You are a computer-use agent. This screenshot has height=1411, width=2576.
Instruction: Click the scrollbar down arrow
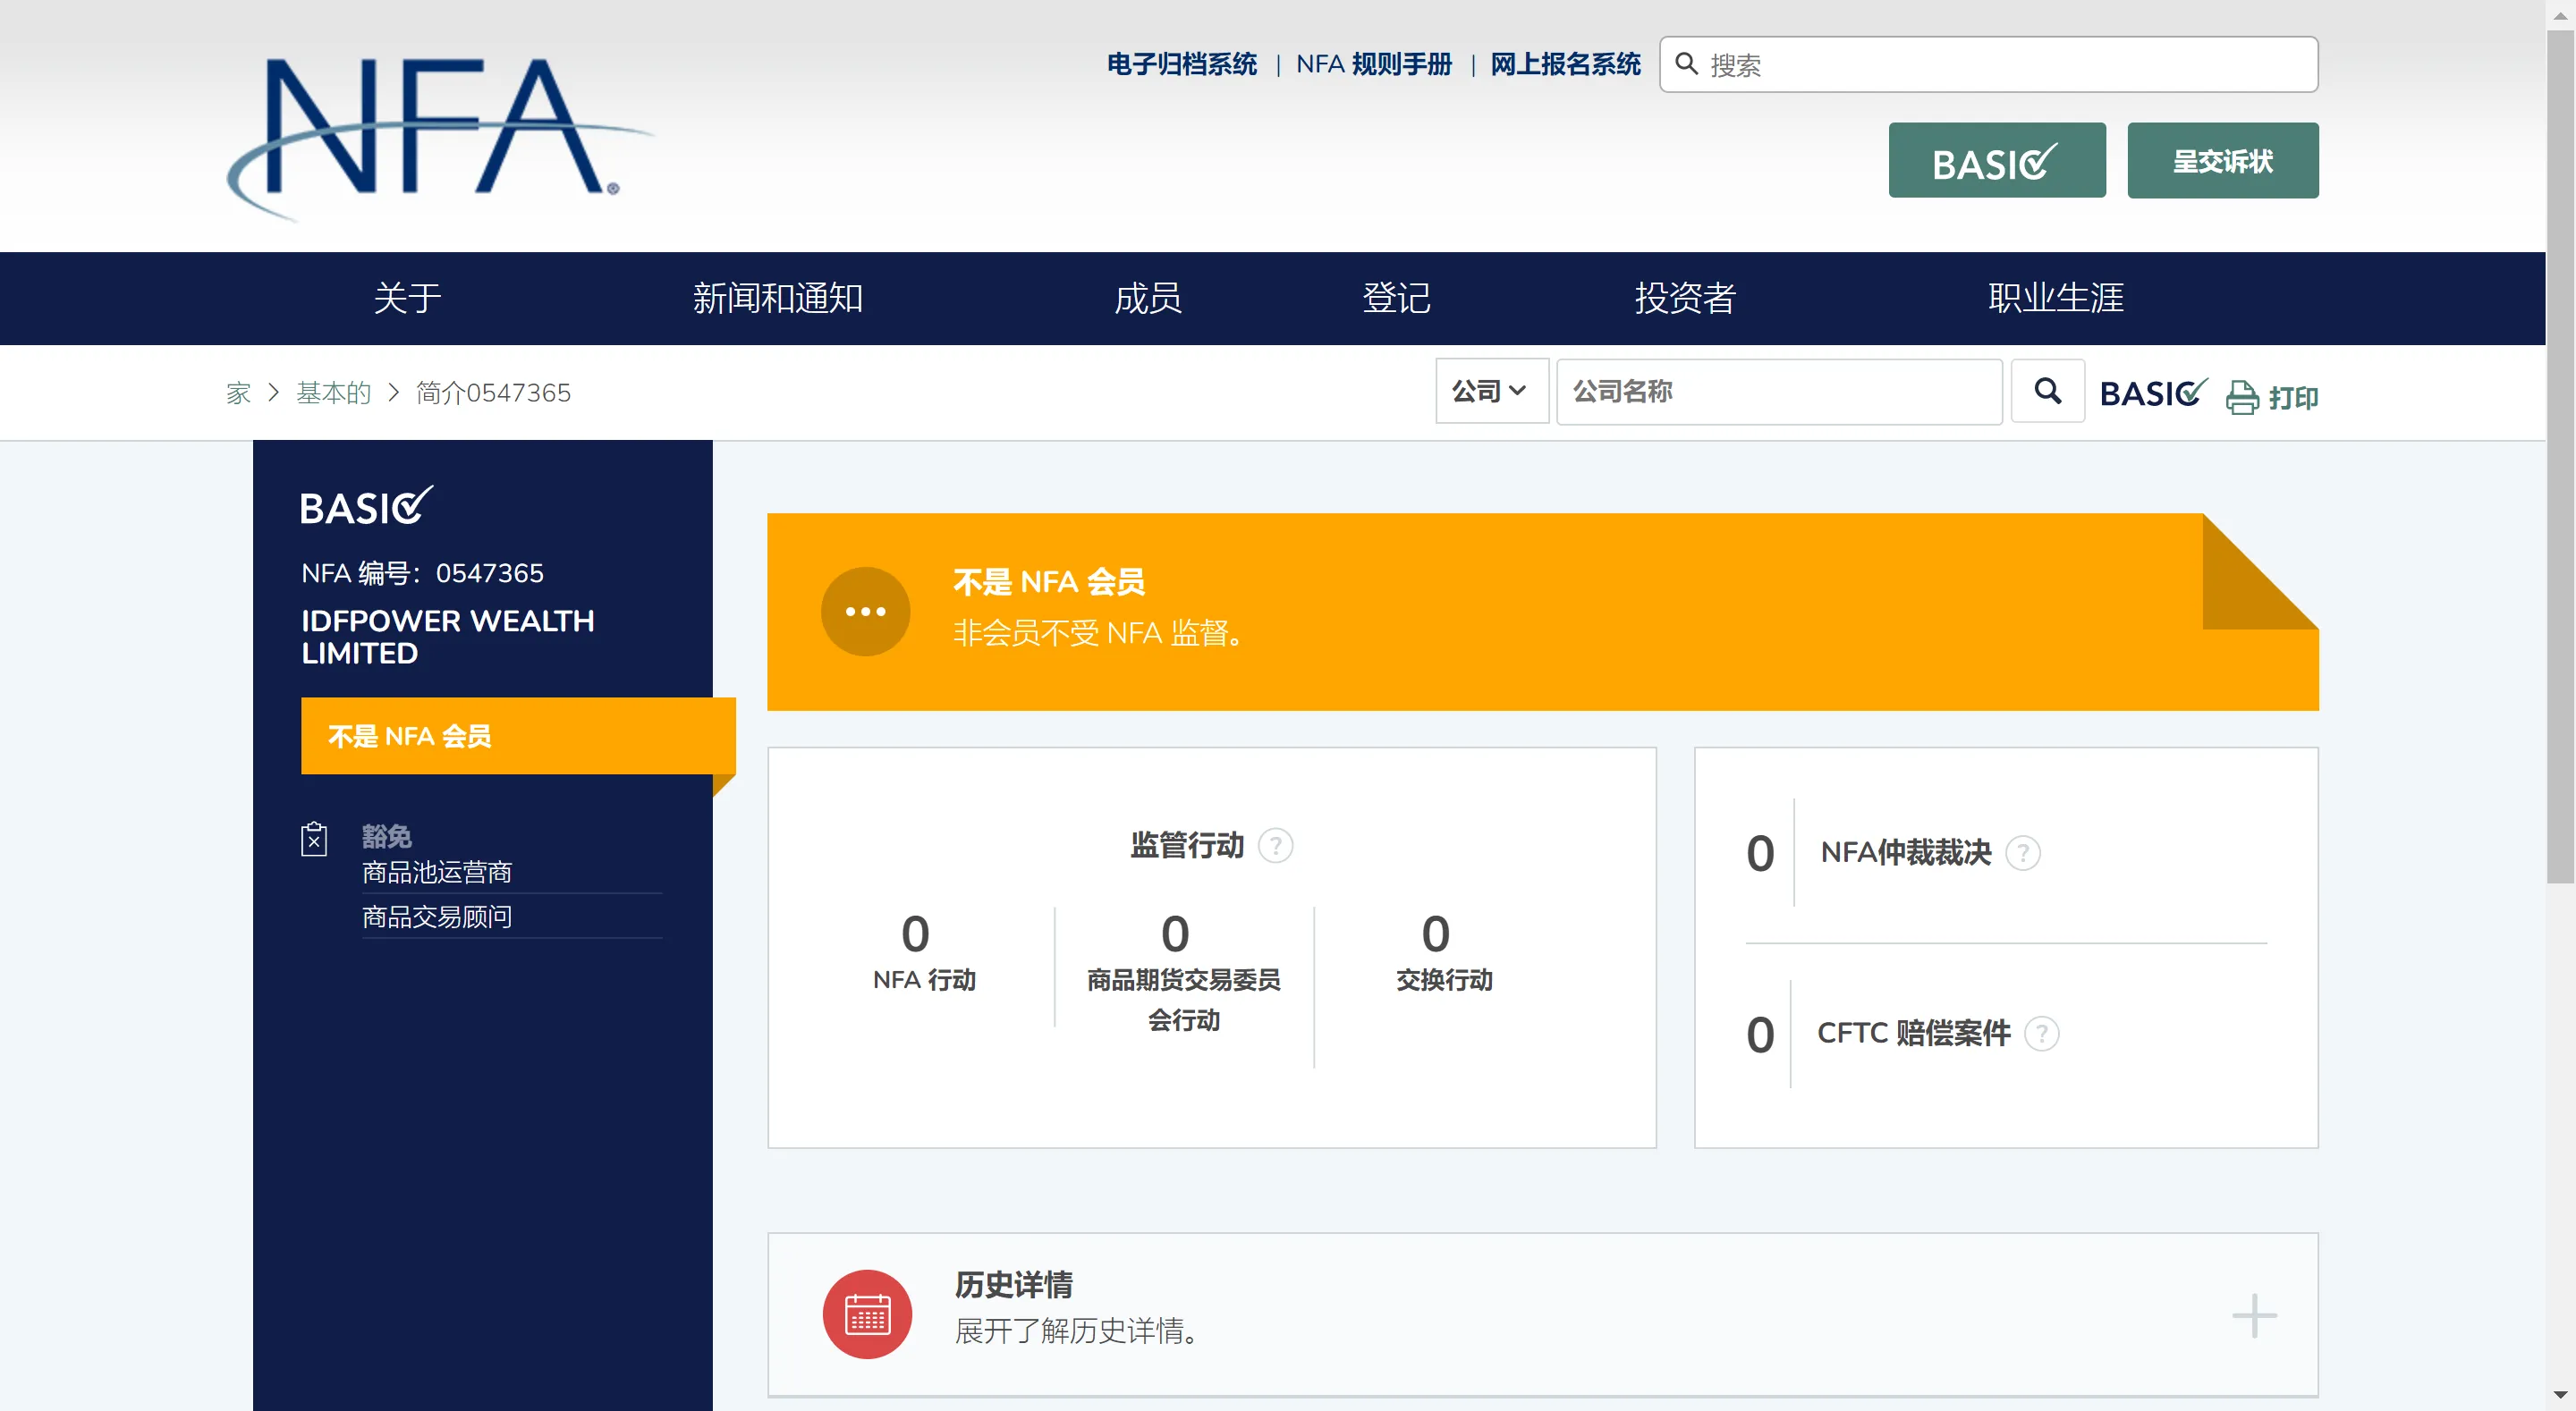pos(2560,1395)
